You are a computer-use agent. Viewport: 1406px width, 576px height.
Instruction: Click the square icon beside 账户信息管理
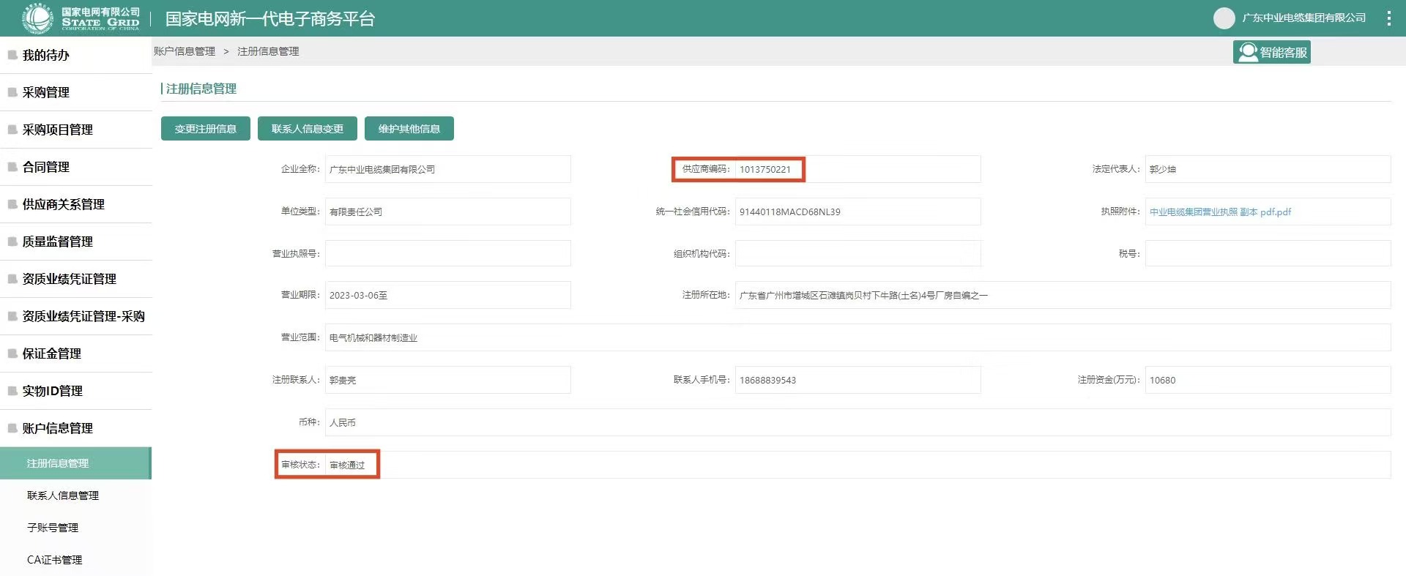pos(12,428)
